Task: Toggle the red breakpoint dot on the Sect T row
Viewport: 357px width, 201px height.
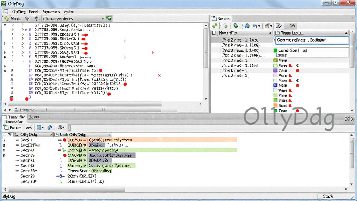Action: coord(64,140)
